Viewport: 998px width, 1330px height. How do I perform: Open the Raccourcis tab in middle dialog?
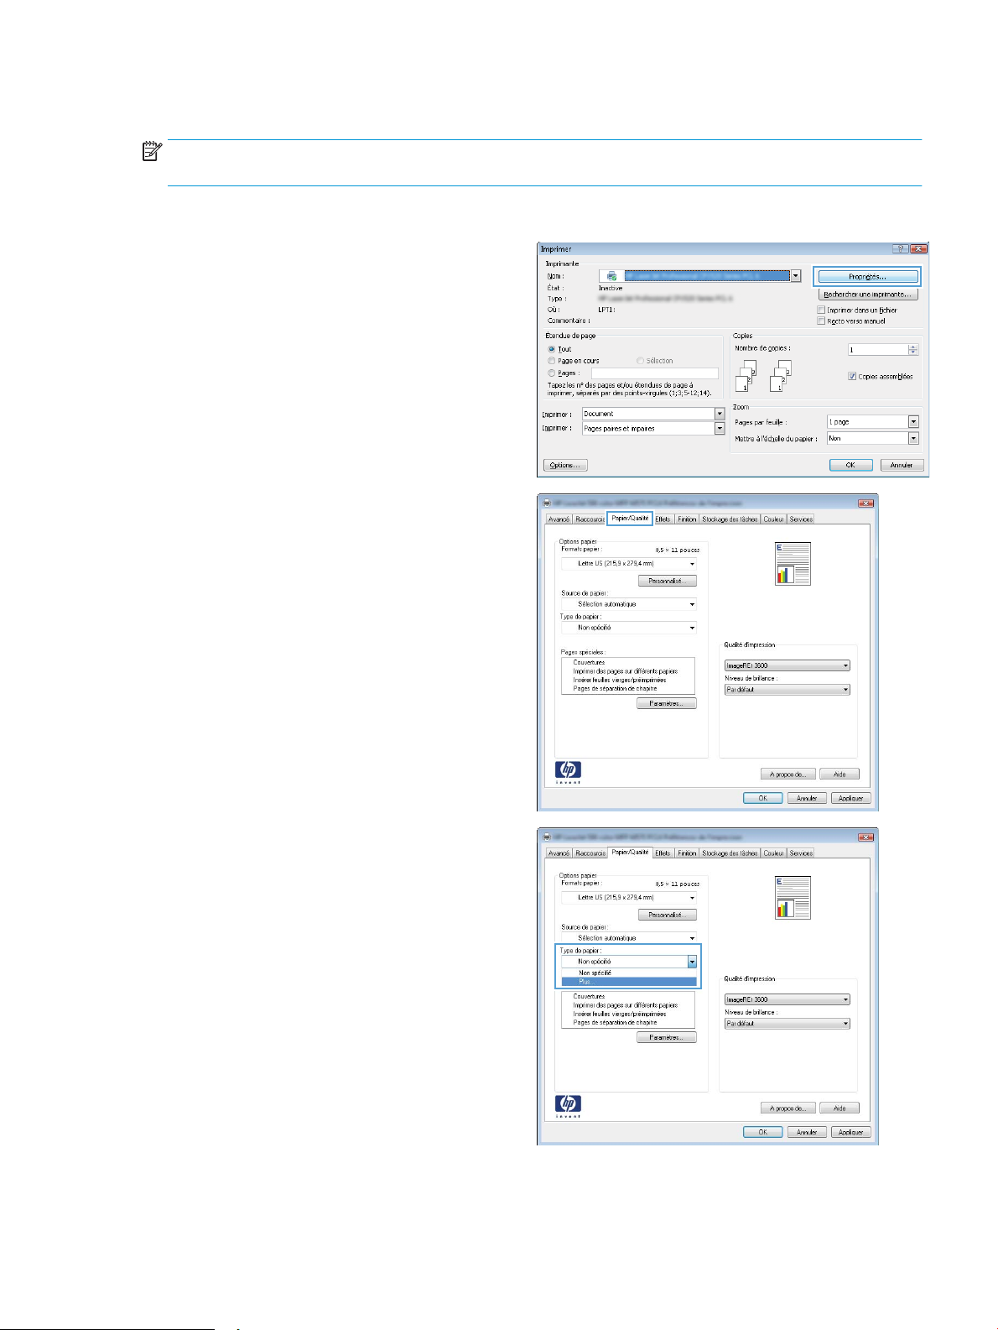(x=590, y=519)
